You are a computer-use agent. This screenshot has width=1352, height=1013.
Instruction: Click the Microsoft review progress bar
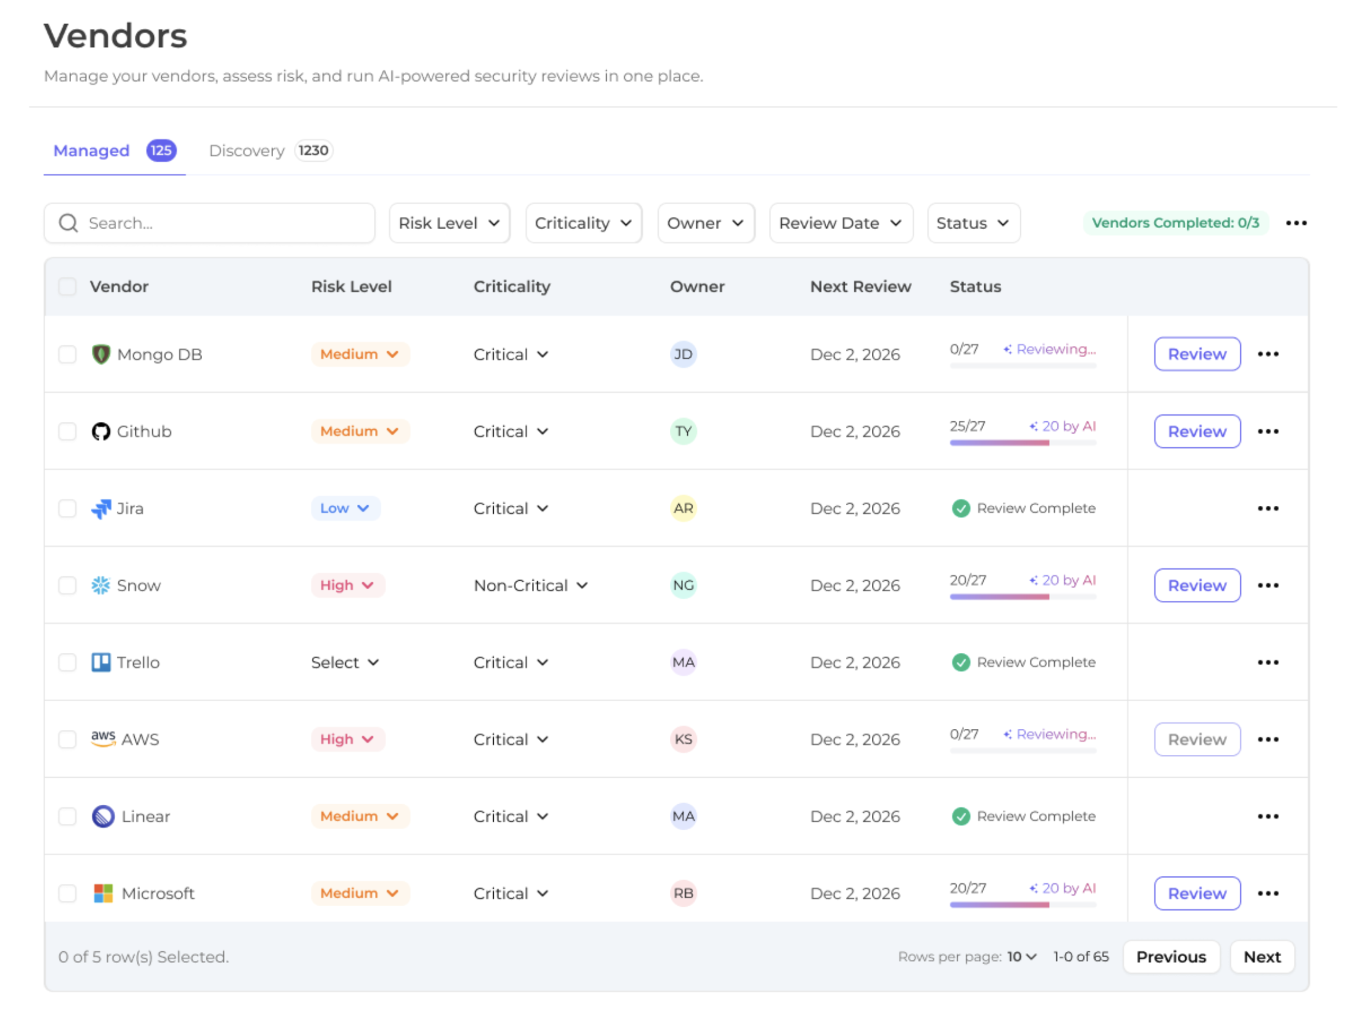click(x=1023, y=905)
